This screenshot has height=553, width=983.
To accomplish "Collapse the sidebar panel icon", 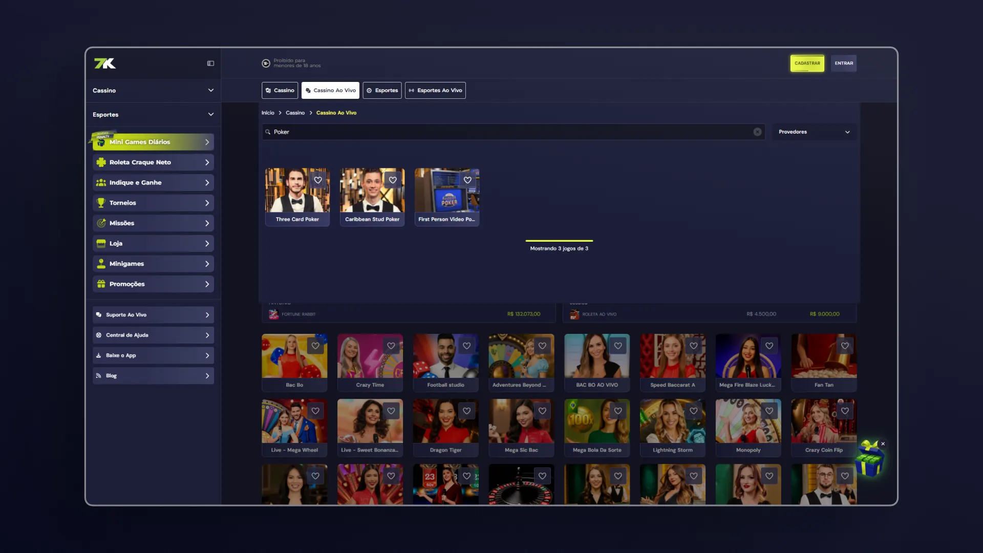I will (x=210, y=63).
